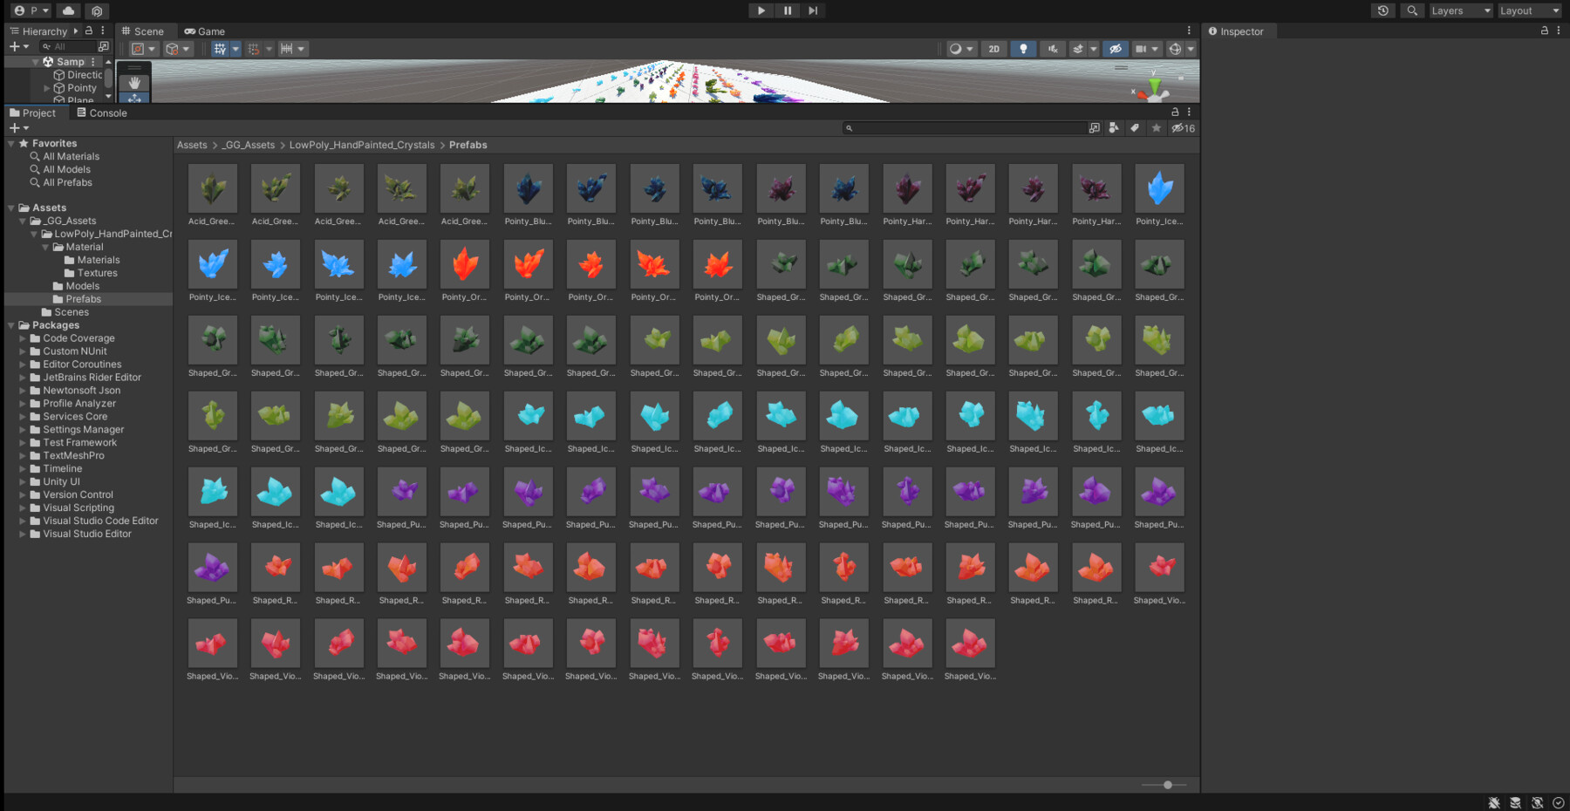The image size is (1570, 811).
Task: Toggle 2D view mode in Scene toolbar
Action: pos(993,48)
